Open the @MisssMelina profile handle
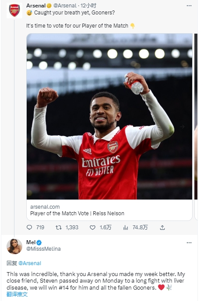Viewport: 204px width, 301px height. click(x=43, y=249)
